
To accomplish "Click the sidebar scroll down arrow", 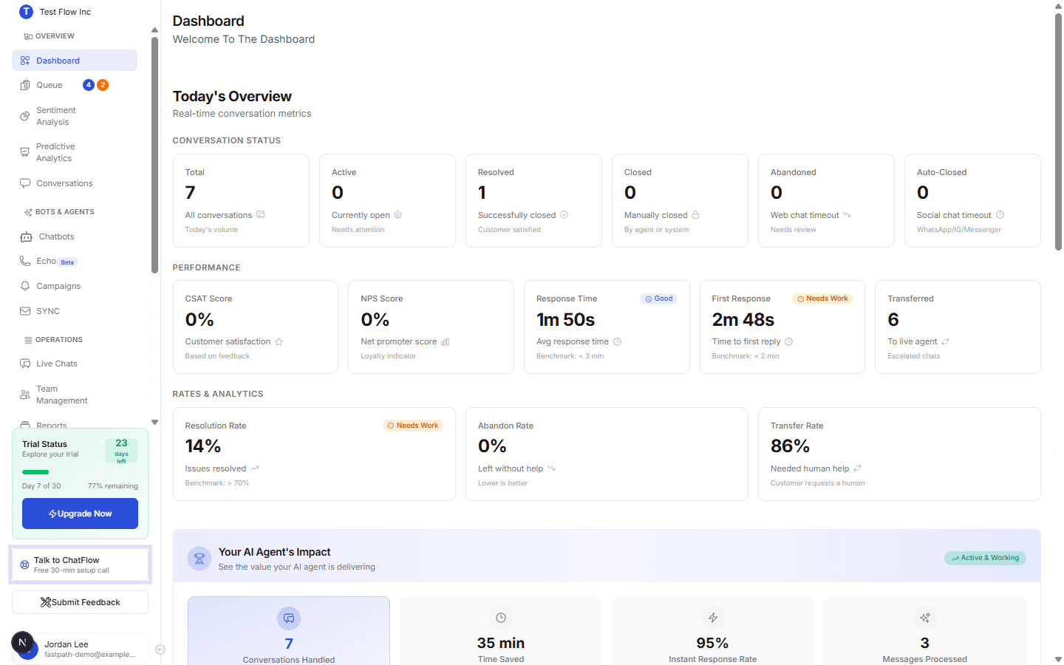I will click(154, 423).
